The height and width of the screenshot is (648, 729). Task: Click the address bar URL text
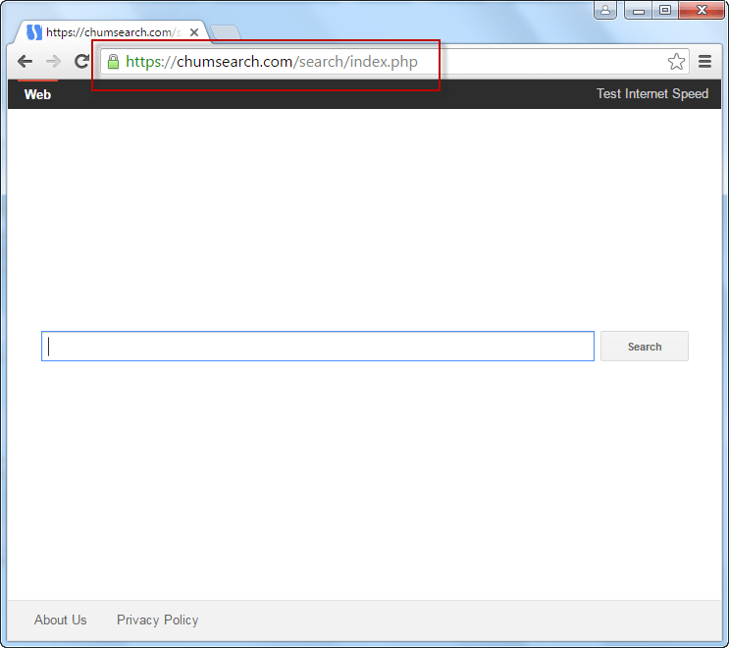pos(272,62)
